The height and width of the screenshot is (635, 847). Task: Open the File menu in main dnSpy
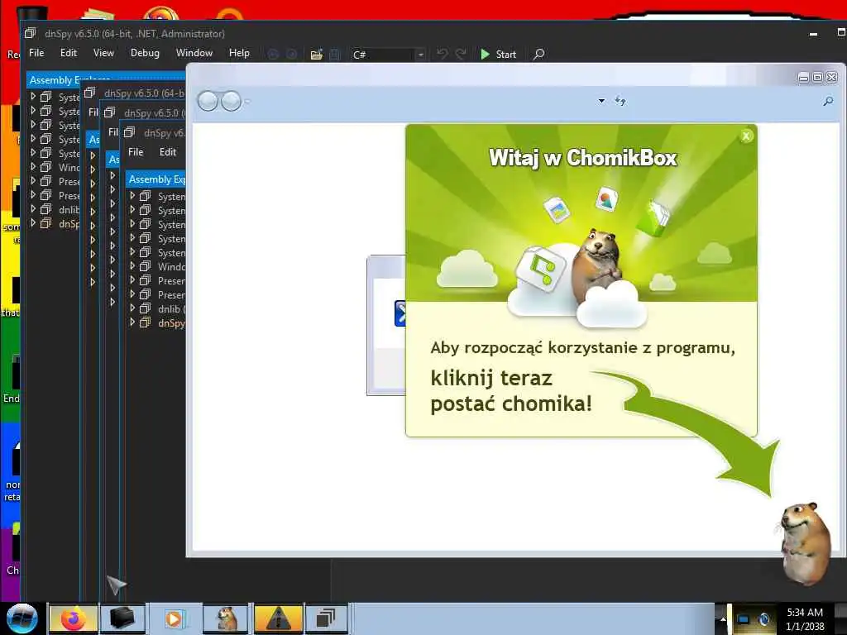[36, 53]
